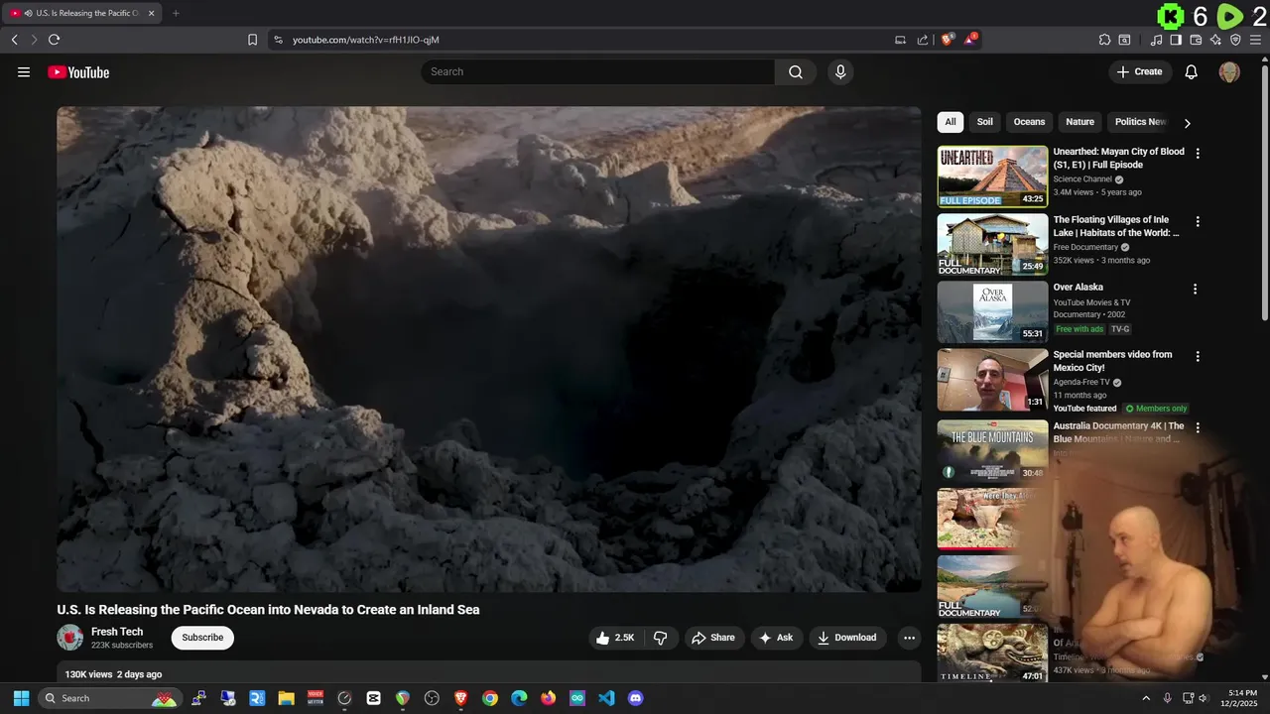Image resolution: width=1270 pixels, height=714 pixels.
Task: Open the Fresh Tech channel name link
Action: click(117, 632)
